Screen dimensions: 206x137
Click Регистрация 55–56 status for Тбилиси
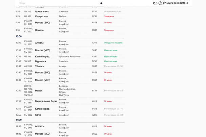113,66
